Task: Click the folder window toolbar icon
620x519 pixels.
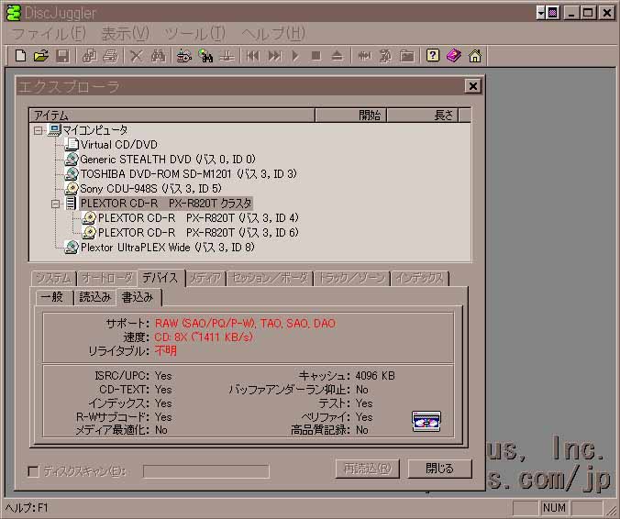Action: pos(406,56)
